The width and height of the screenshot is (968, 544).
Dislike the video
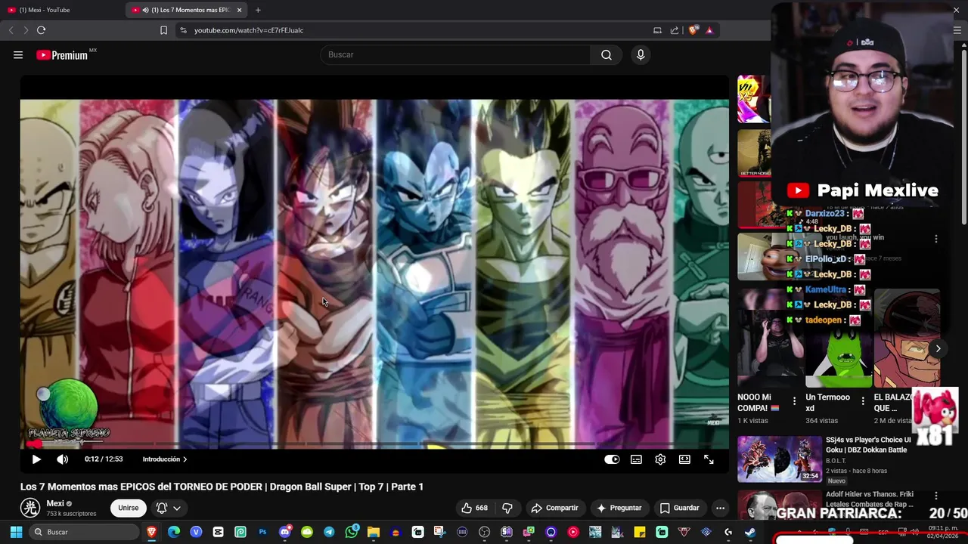507,508
